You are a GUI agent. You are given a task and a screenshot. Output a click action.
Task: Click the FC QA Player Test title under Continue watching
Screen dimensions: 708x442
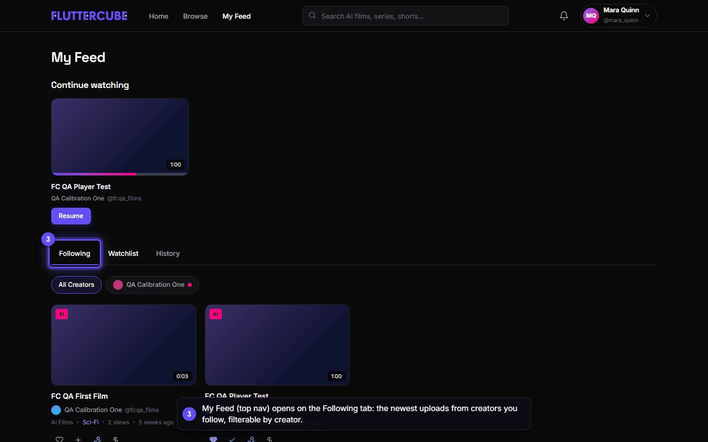point(81,187)
